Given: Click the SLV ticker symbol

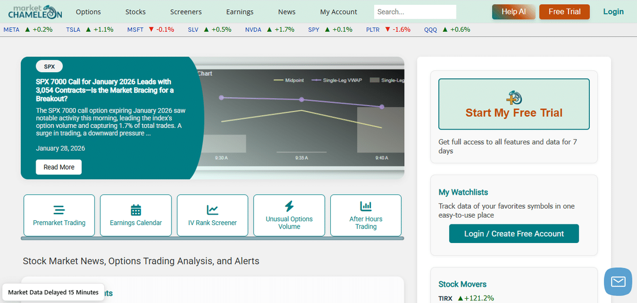Looking at the screenshot, I should 193,30.
